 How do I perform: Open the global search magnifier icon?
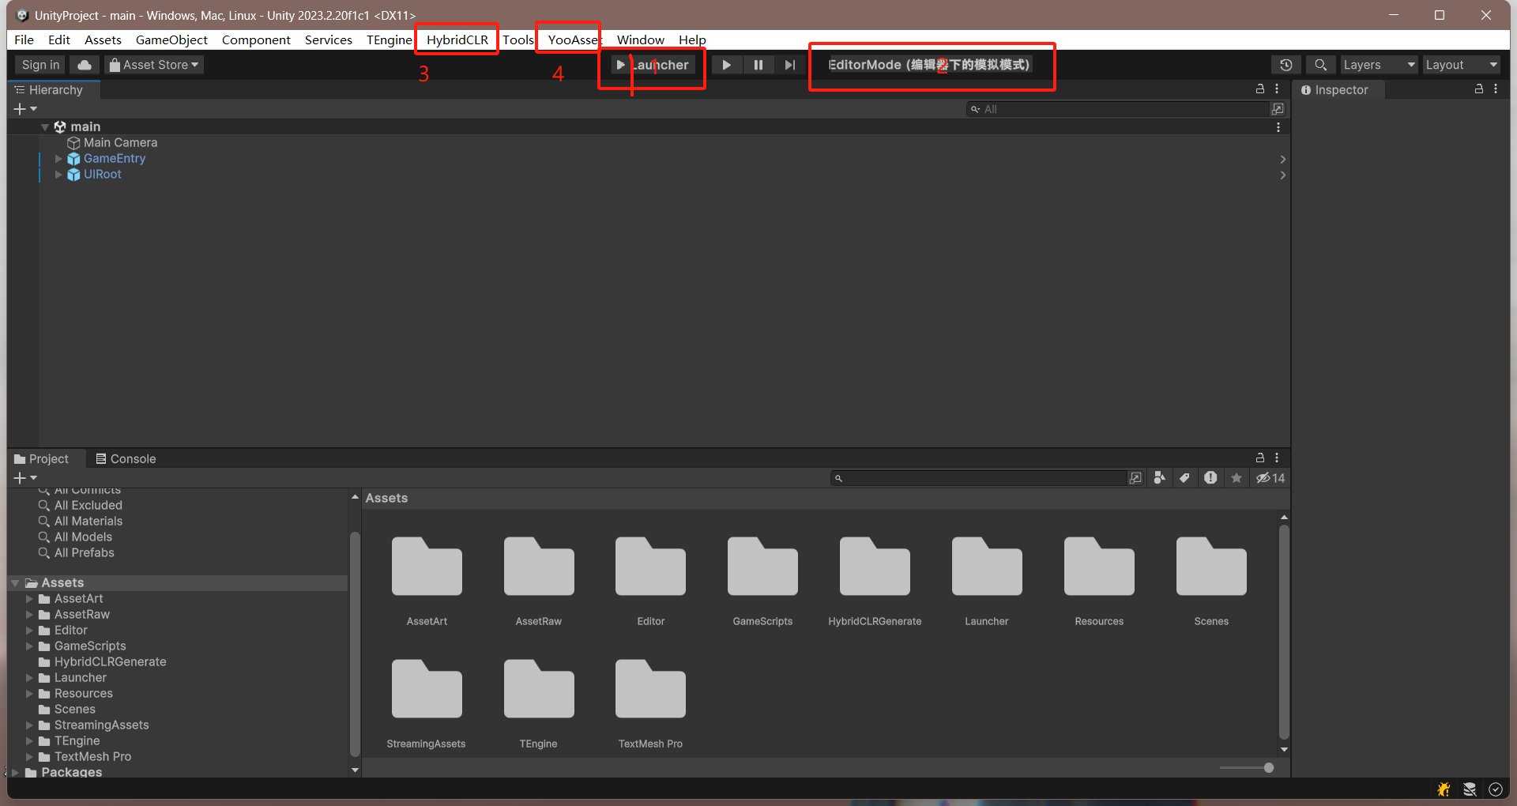coord(1320,65)
